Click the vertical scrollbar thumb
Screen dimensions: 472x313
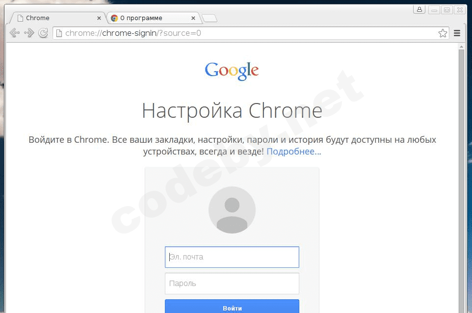[x=461, y=181]
